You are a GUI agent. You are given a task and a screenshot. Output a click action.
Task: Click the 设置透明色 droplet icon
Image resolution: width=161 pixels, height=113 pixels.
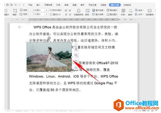(x=79, y=11)
